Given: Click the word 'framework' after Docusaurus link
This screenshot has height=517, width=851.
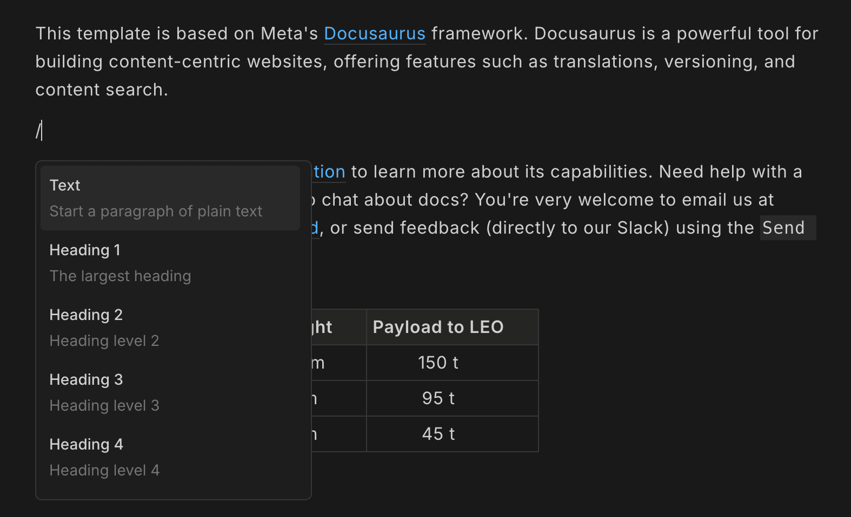Looking at the screenshot, I should tap(477, 33).
